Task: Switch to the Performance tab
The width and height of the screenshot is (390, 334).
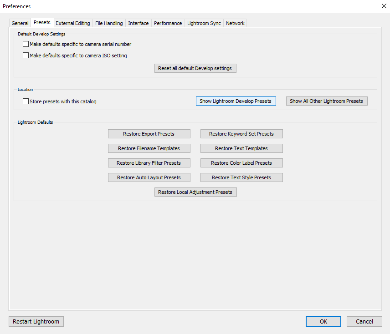Action: pos(168,23)
